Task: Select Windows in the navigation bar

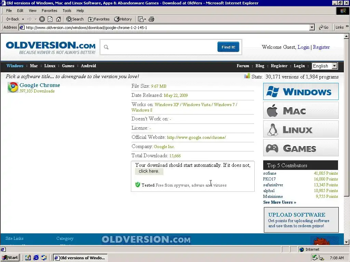Action: [15, 66]
